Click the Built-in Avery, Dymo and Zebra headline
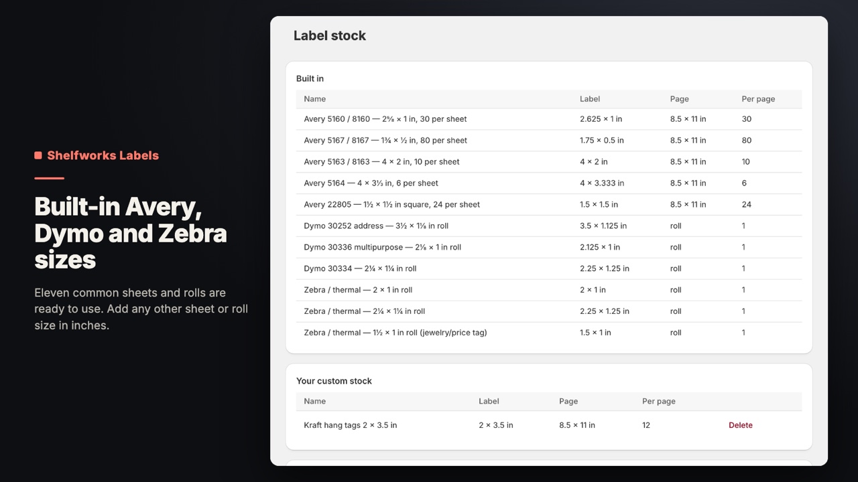This screenshot has width=858, height=482. point(131,233)
